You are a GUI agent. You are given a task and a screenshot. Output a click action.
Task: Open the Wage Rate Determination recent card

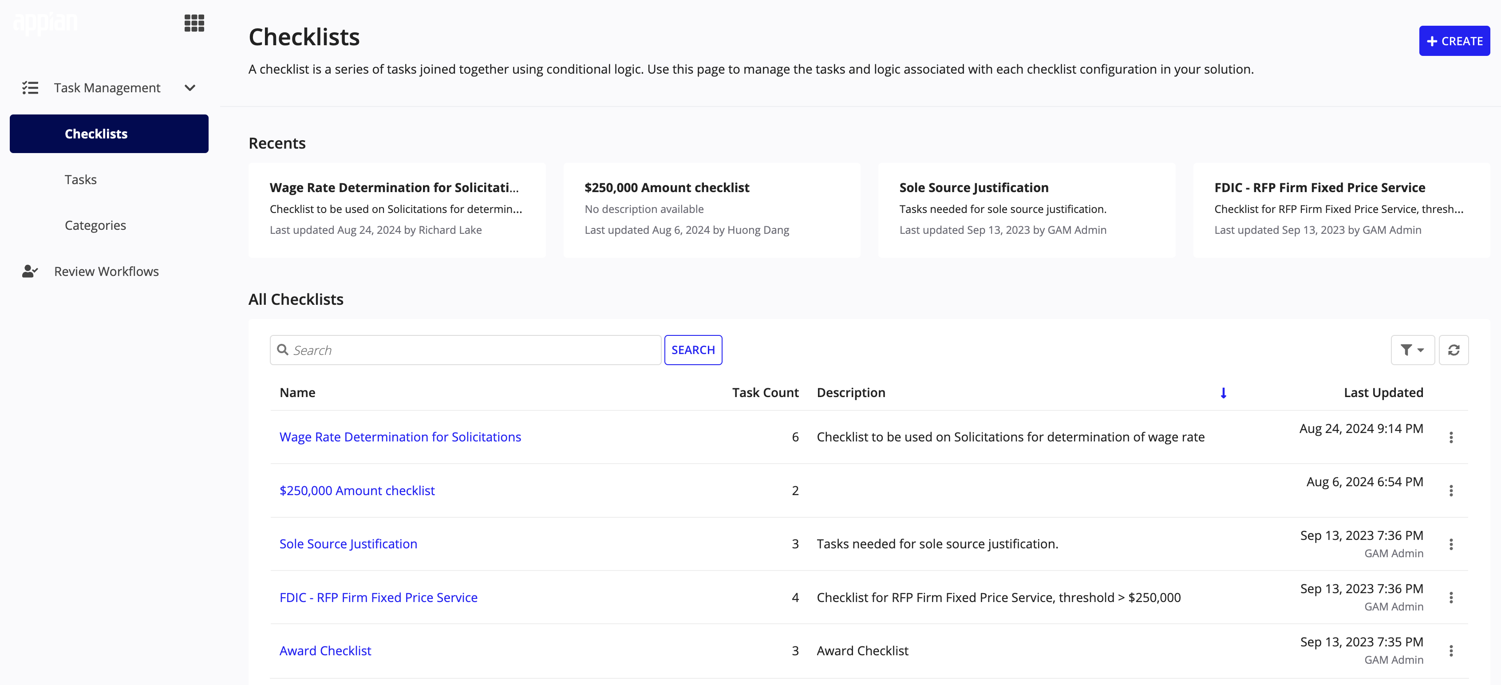pyautogui.click(x=397, y=210)
